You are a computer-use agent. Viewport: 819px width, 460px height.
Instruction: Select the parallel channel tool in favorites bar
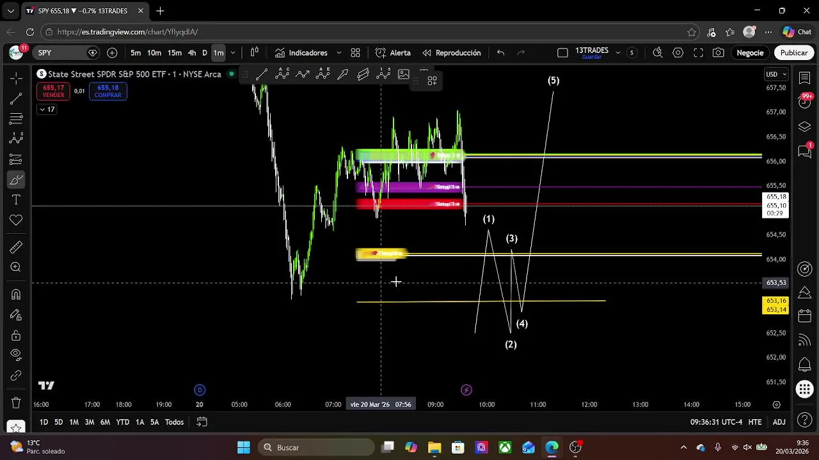click(363, 74)
